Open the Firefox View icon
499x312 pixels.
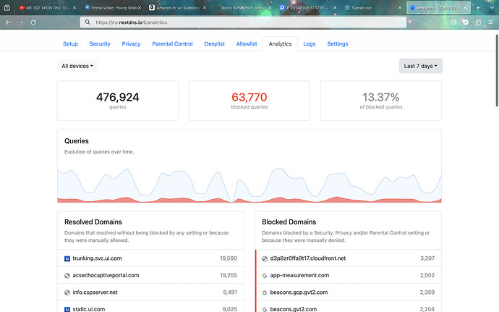7,8
